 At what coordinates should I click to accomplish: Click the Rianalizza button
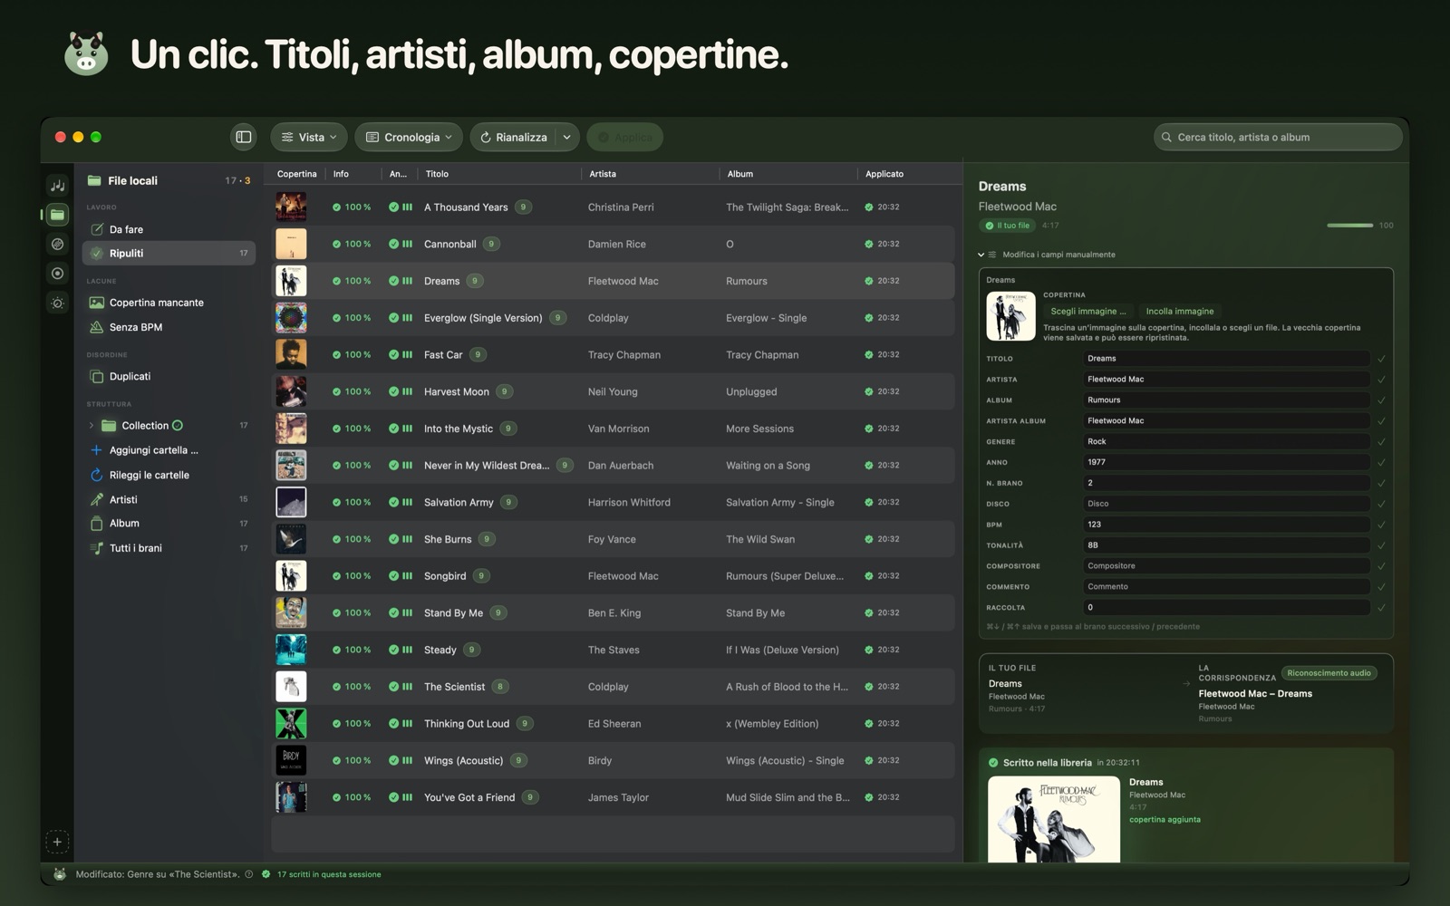click(513, 137)
